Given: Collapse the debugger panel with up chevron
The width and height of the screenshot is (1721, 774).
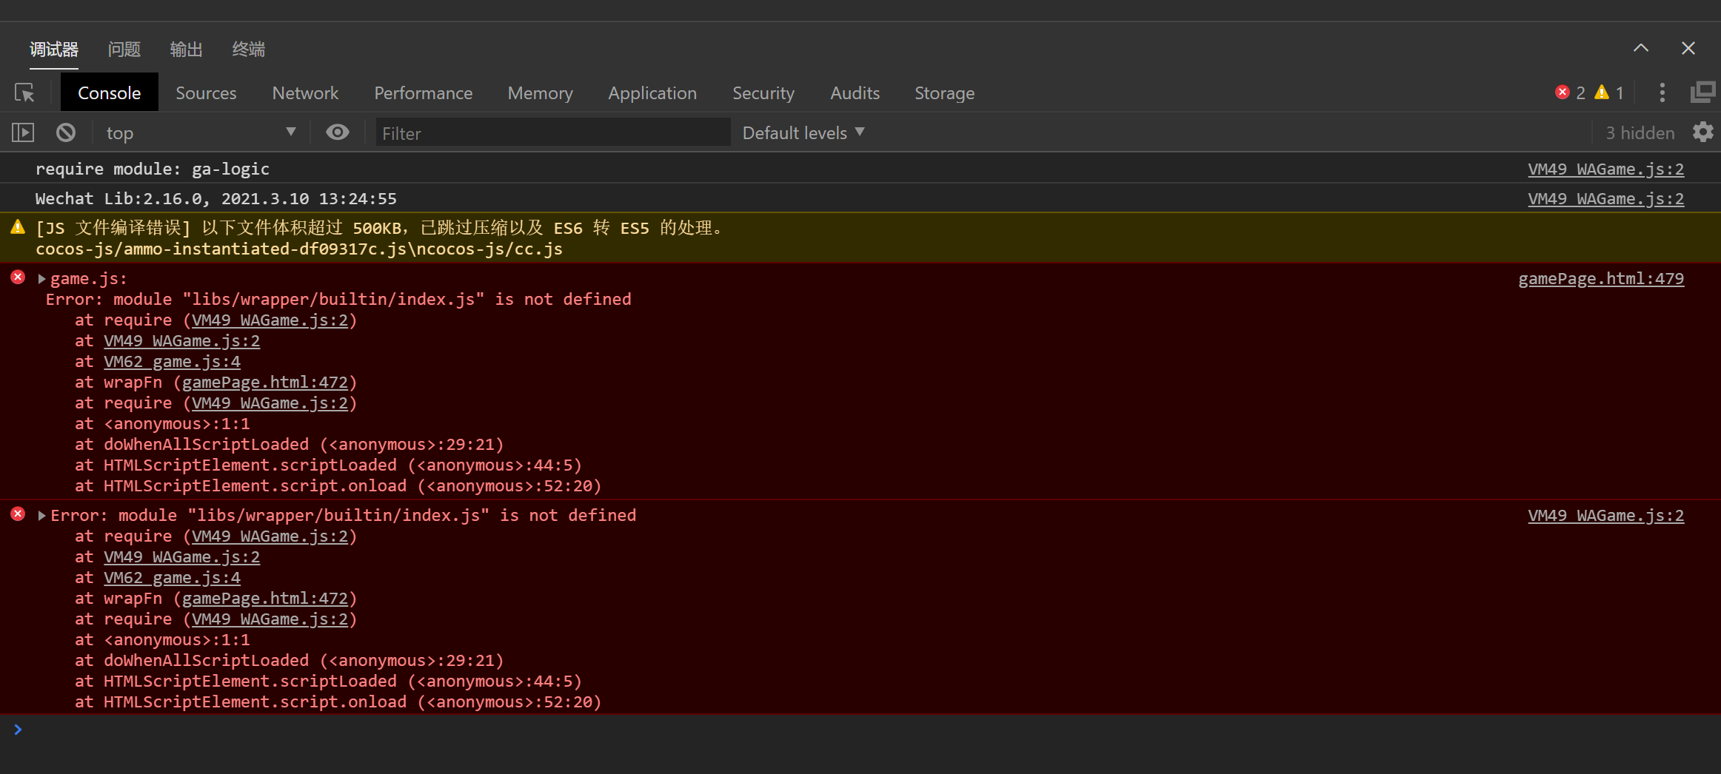Looking at the screenshot, I should pyautogui.click(x=1640, y=49).
